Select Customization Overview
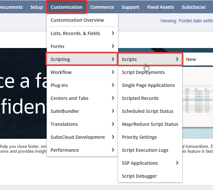The image size is (213, 191). click(82, 20)
